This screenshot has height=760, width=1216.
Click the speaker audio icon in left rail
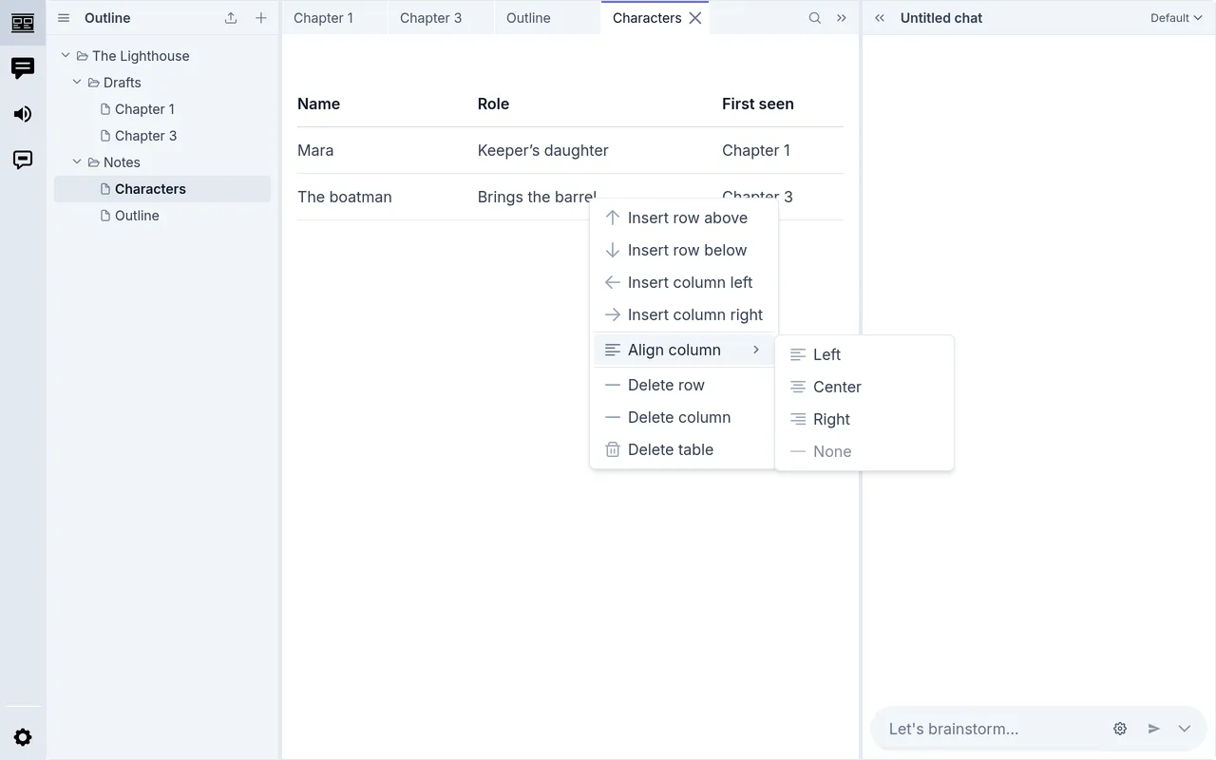point(23,114)
